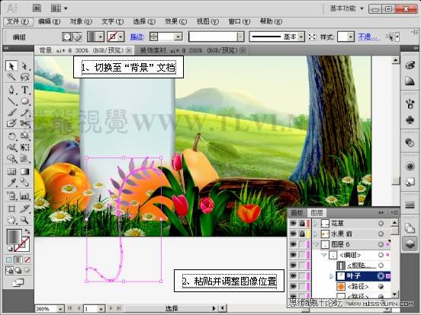Select the Hand tool

click(x=11, y=220)
